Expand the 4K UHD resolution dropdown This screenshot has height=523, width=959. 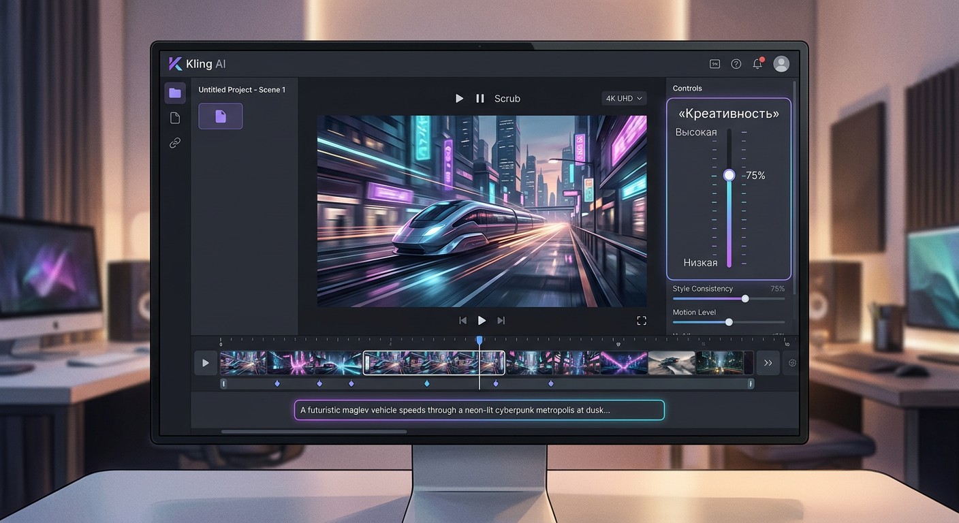[624, 99]
